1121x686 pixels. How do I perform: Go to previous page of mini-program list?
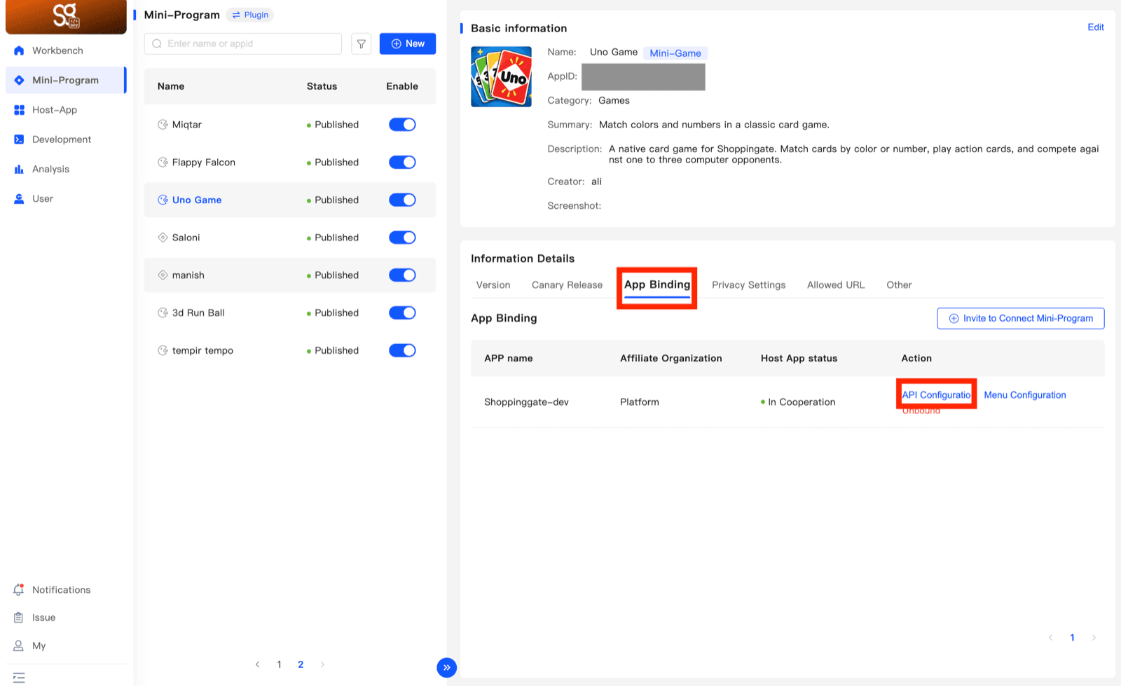[257, 664]
